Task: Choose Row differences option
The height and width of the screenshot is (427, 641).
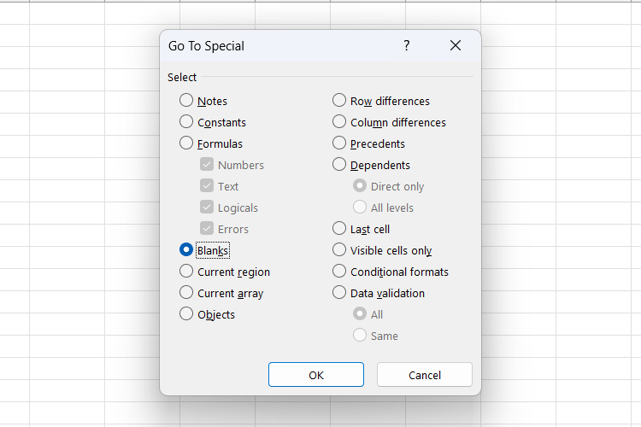Action: 339,101
